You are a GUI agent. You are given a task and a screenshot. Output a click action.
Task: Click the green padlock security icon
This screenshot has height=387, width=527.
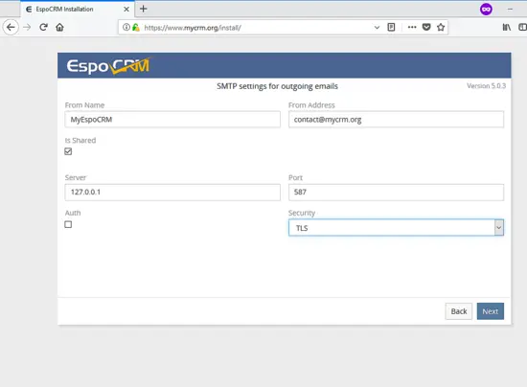point(136,27)
